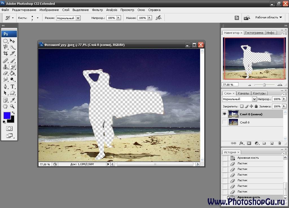Show the Слой 0 layer visibility

pyautogui.click(x=225, y=122)
